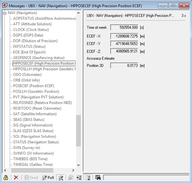Viewport: 192px width, 183px height.
Task: Click the vertical scrollbar thumb in tree
Action: (x=78, y=131)
